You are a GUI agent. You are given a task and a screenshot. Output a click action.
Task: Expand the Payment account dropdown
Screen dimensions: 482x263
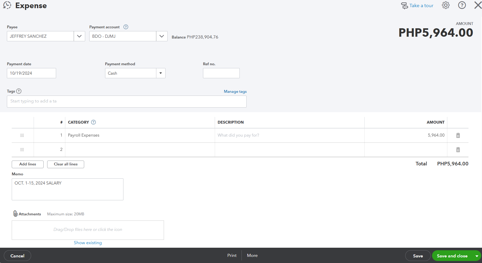[x=162, y=36]
